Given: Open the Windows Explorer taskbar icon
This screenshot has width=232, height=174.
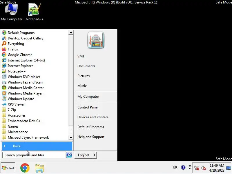Looking at the screenshot, I should (x=39, y=168).
